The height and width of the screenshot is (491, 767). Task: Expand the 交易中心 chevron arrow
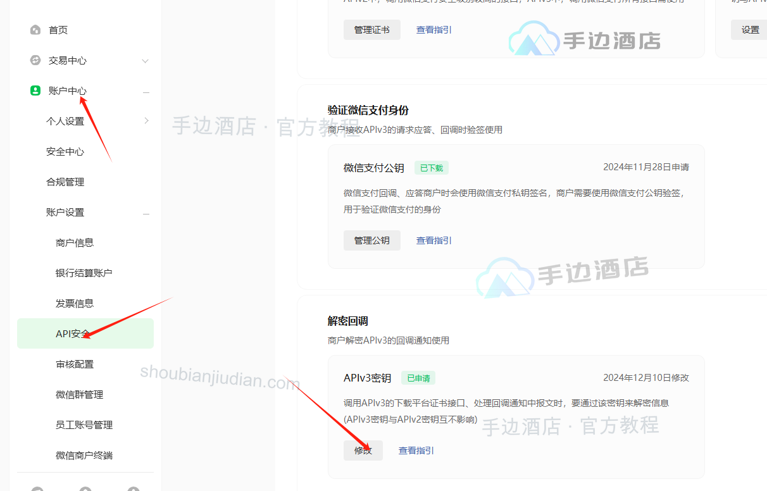(x=146, y=61)
